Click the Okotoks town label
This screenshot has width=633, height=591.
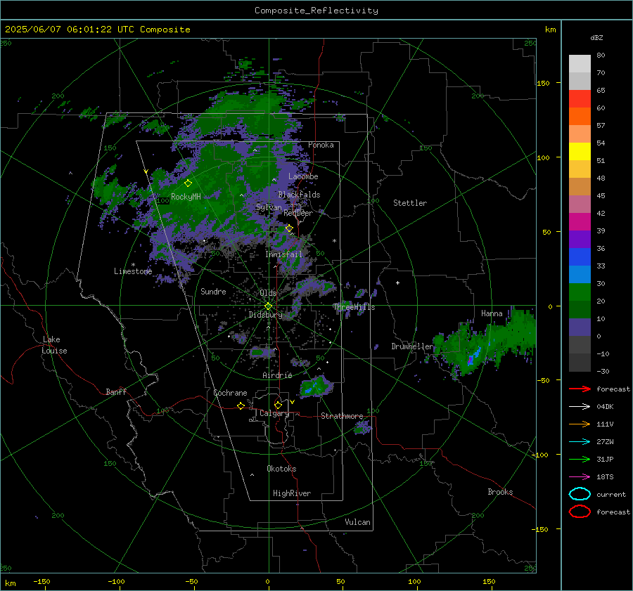(x=281, y=469)
